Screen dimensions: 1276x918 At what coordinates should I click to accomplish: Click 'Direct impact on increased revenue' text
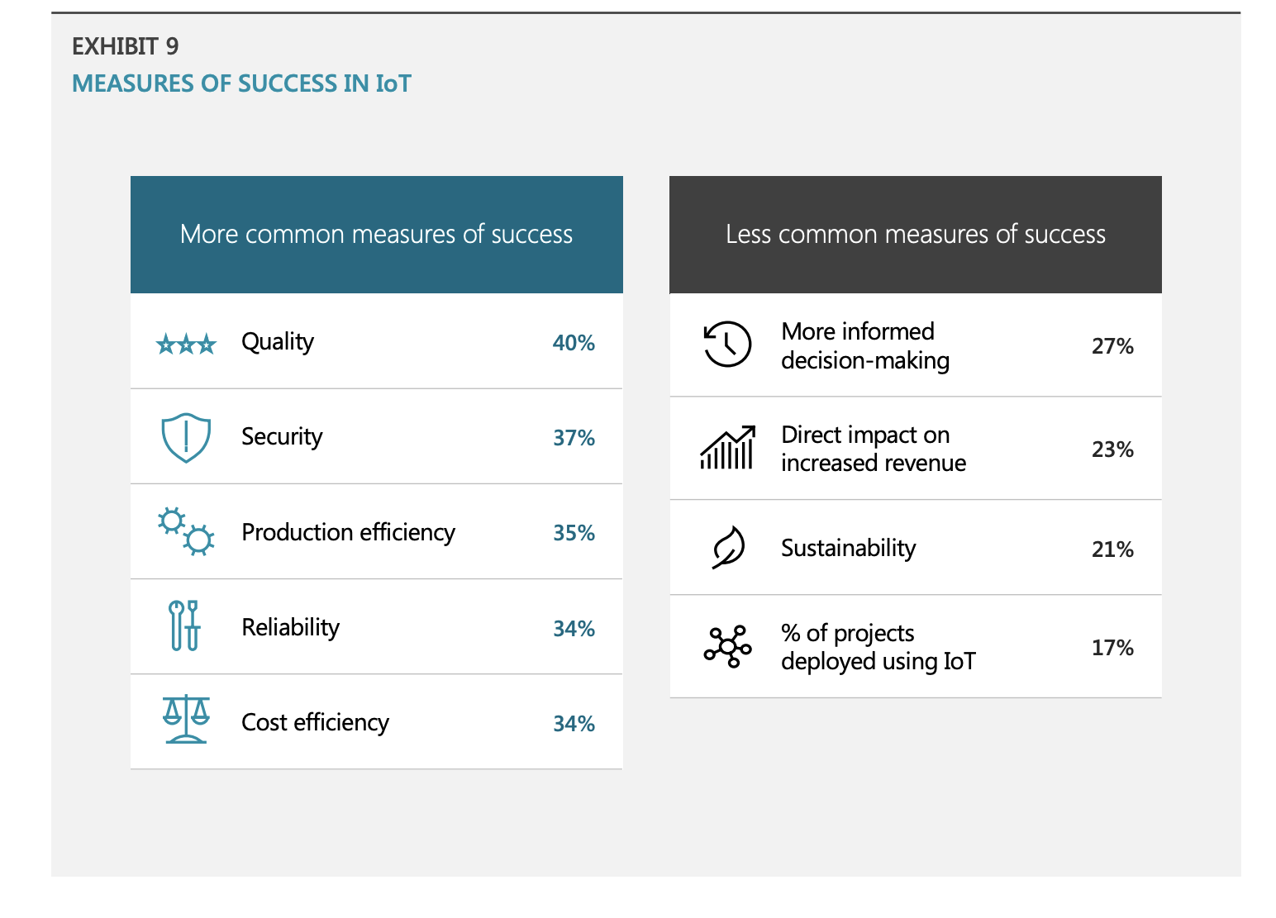[x=873, y=449]
